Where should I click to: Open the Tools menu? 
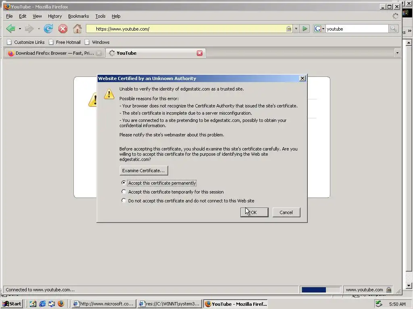100,16
